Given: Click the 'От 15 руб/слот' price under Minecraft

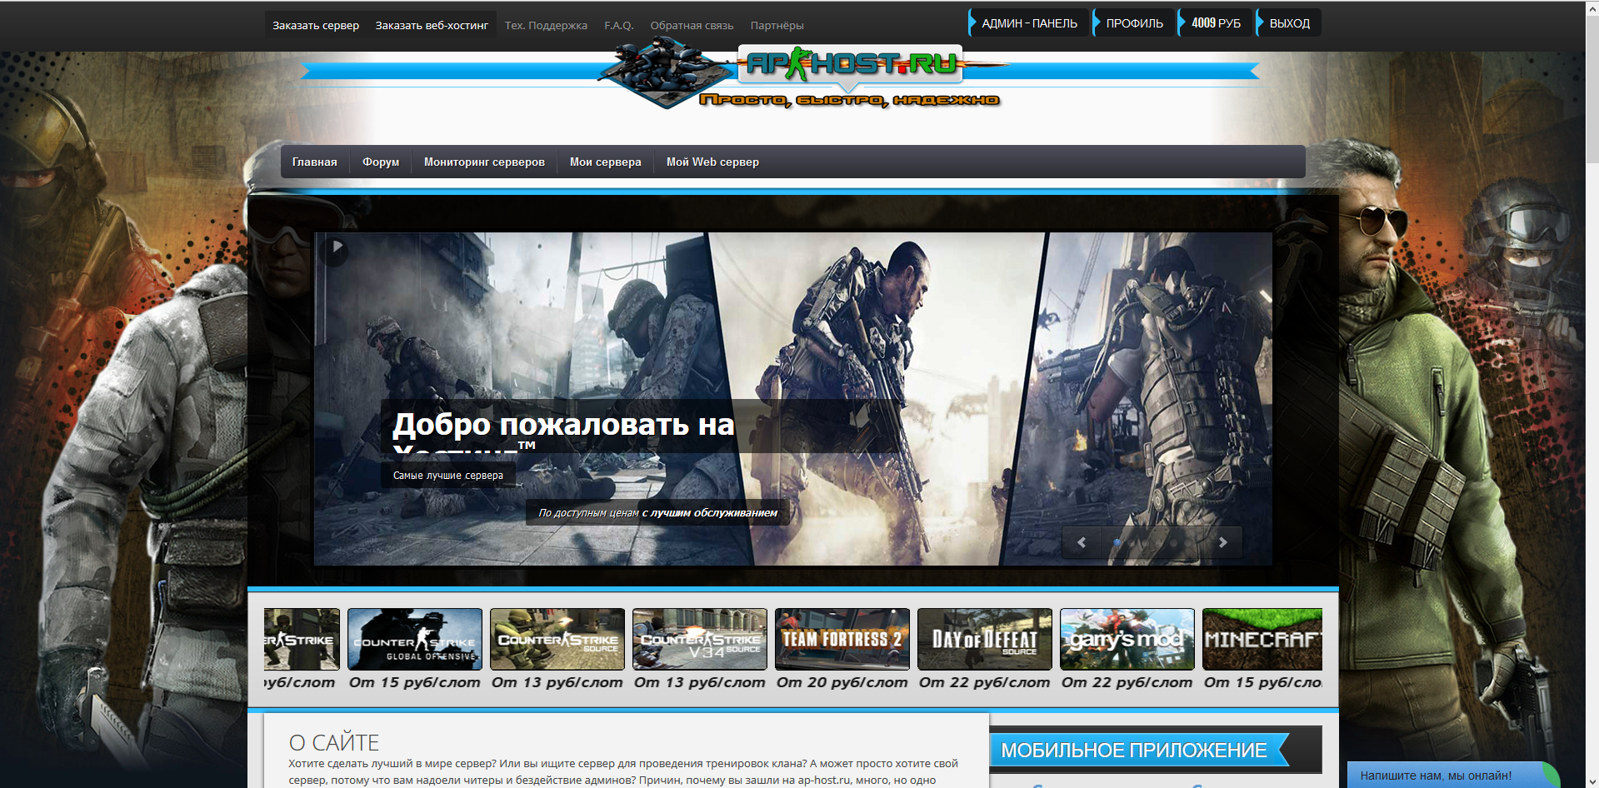Looking at the screenshot, I should [x=1263, y=682].
